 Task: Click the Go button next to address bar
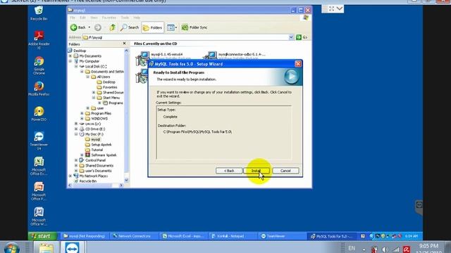click(302, 37)
